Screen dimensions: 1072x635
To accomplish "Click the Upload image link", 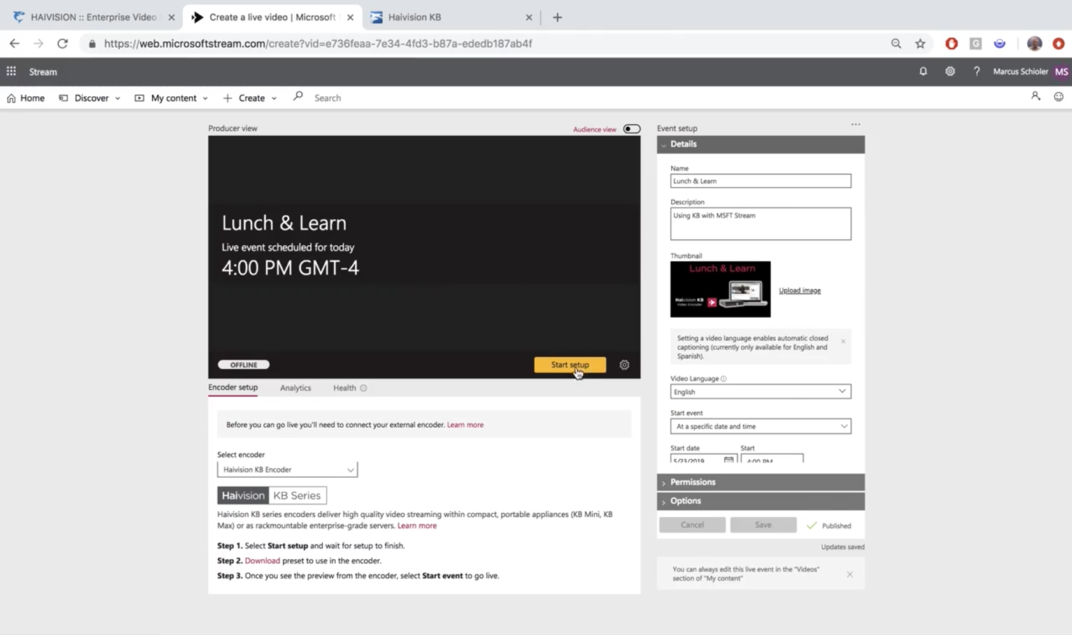I will (799, 290).
